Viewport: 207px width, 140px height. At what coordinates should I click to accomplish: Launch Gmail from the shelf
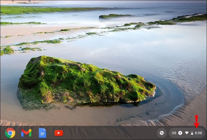(x=26, y=133)
